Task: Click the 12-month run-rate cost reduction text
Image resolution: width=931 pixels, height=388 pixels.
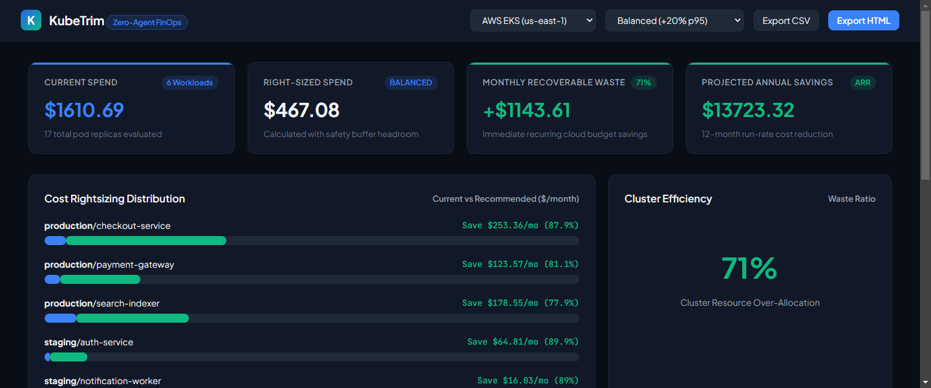Action: click(767, 135)
